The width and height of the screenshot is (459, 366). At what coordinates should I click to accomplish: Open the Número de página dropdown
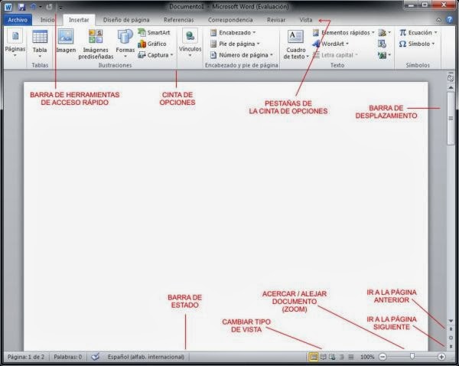pyautogui.click(x=242, y=55)
